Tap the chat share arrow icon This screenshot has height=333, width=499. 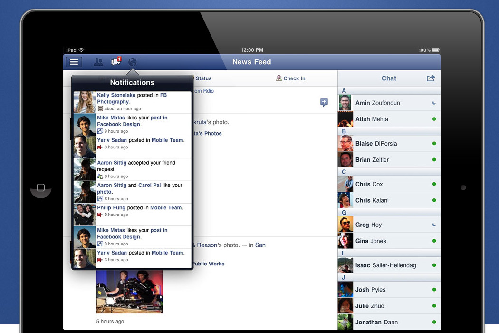(431, 78)
